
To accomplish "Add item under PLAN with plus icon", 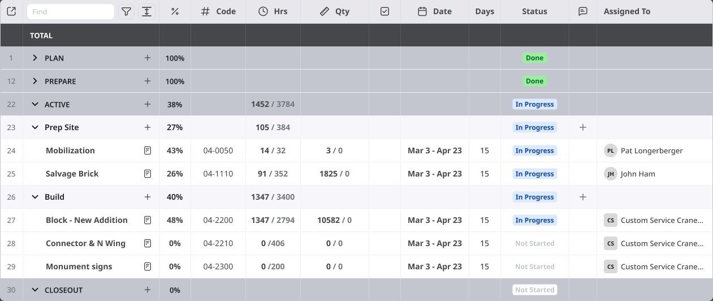I will (148, 58).
